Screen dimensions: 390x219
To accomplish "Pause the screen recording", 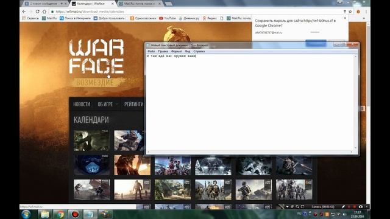I will click(349, 207).
